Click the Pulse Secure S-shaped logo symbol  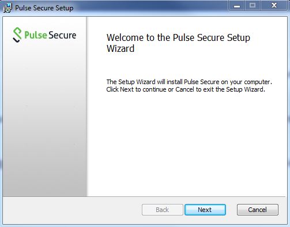tap(17, 35)
